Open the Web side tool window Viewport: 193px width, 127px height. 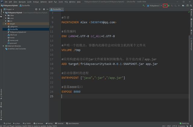click(x=1, y=105)
